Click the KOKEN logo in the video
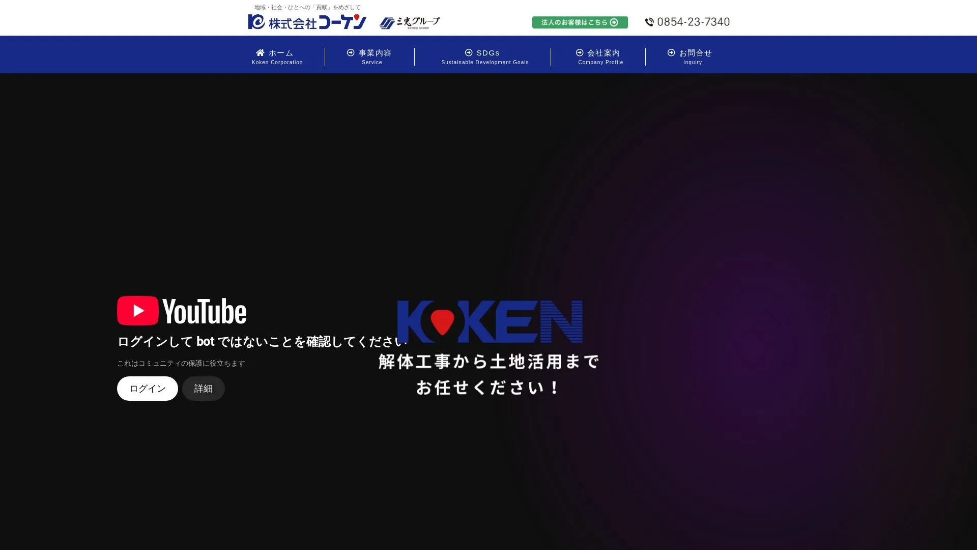This screenshot has width=977, height=550. (x=490, y=321)
